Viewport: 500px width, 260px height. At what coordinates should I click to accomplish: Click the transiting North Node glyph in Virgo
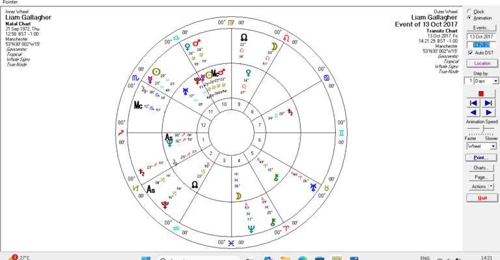[244, 37]
